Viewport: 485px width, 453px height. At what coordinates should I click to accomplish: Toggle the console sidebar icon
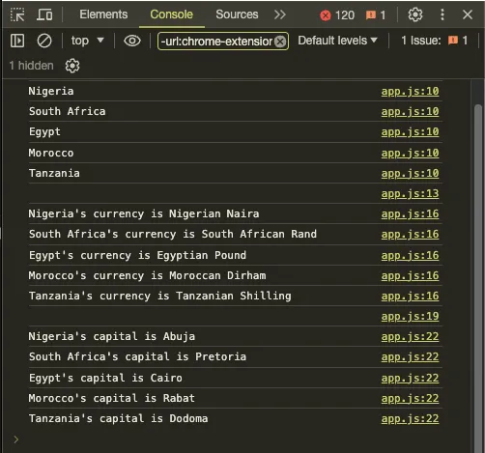[17, 41]
